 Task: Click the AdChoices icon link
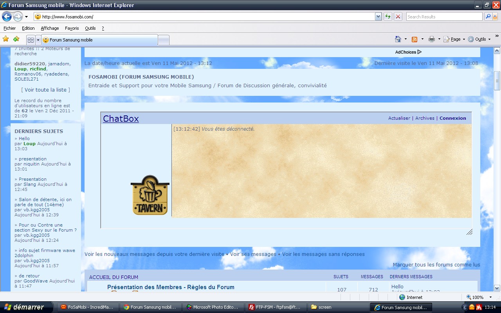[x=408, y=52]
